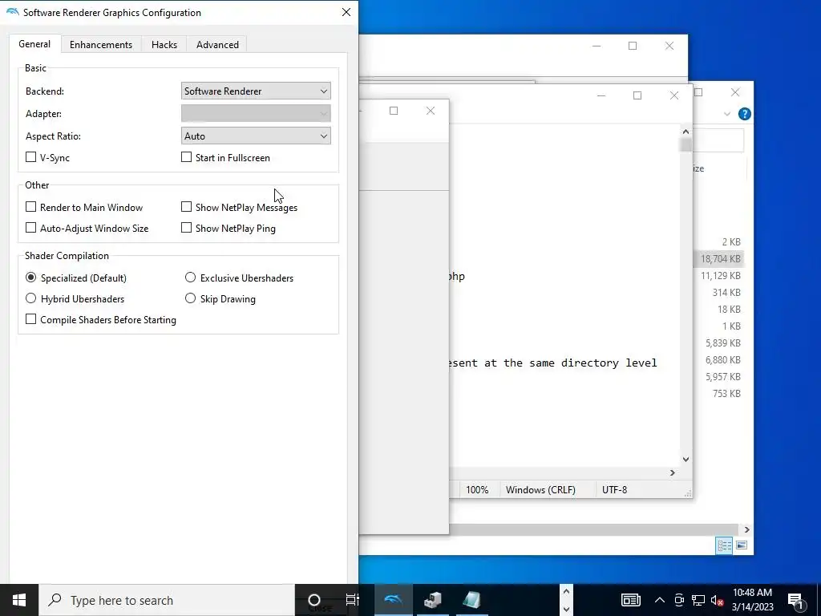This screenshot has width=821, height=616.
Task: Click the Dolphin logo in the title bar
Action: pyautogui.click(x=13, y=12)
